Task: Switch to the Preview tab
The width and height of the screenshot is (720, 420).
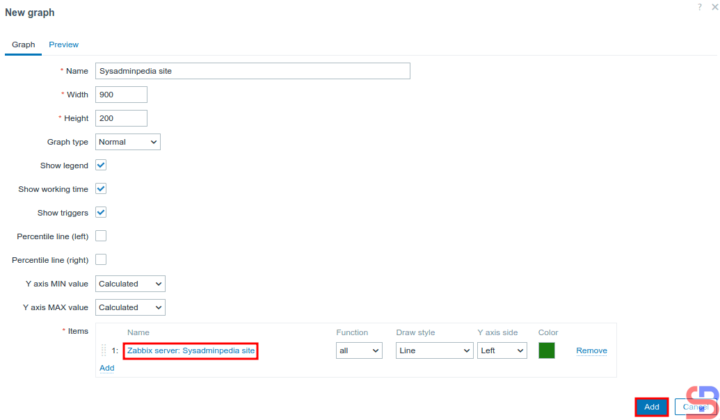Action: [x=63, y=45]
